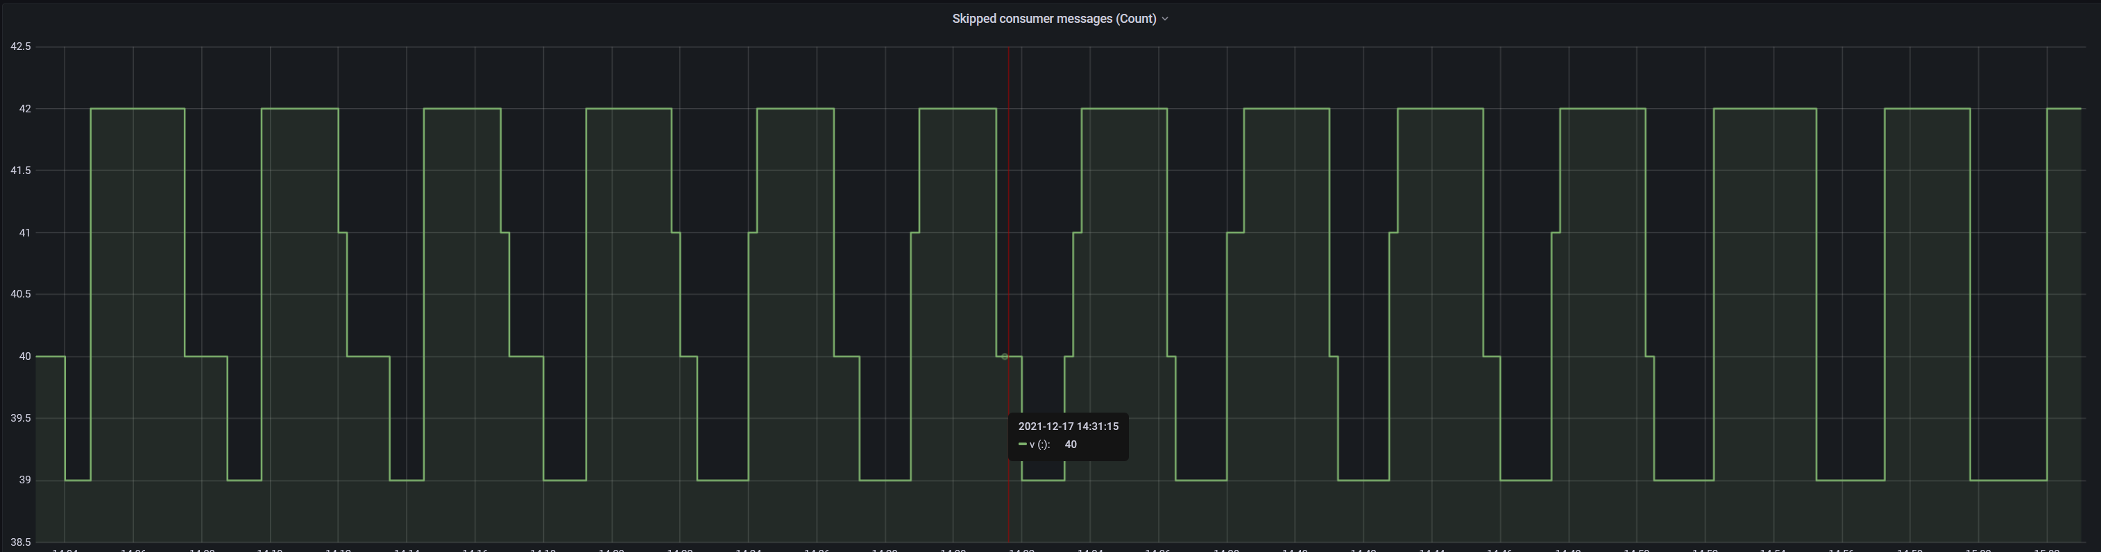This screenshot has width=2101, height=552.
Task: Click the 40.5 y-axis label
Action: point(20,293)
